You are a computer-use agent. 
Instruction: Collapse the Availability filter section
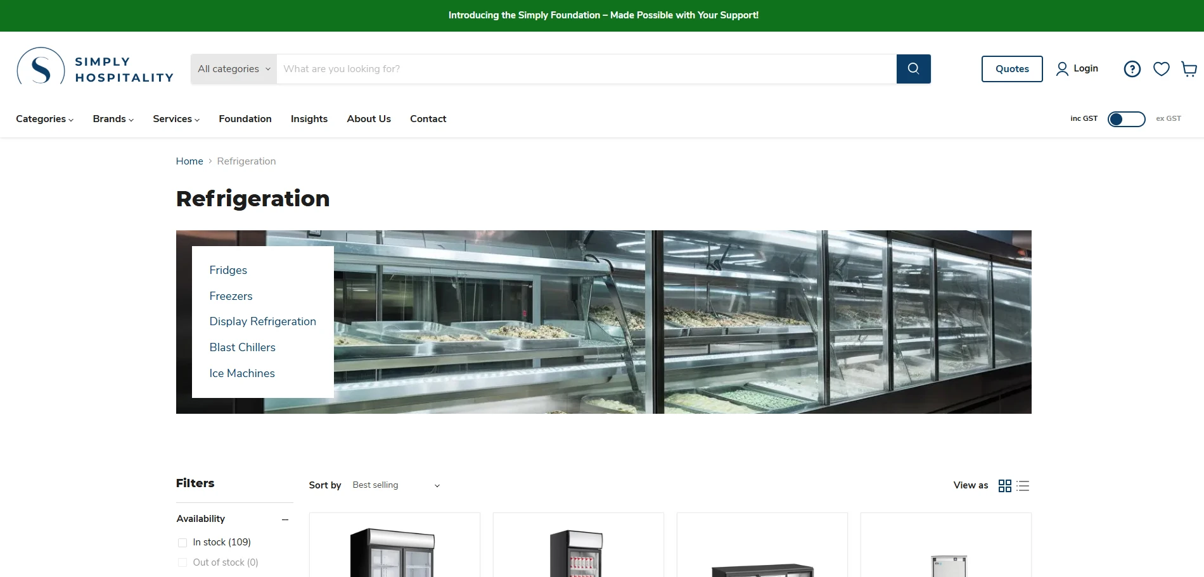pos(285,519)
